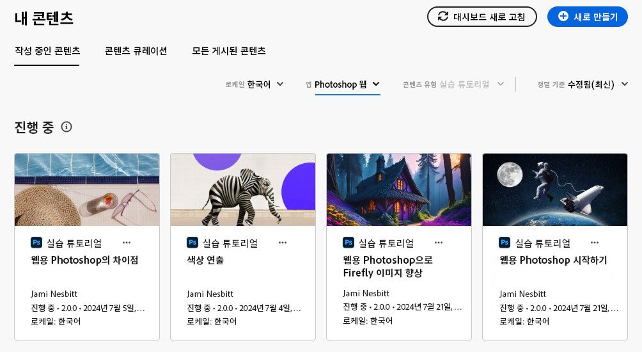Click the Ps icon on 웹용 Photoshop 시작하기 card

point(505,243)
